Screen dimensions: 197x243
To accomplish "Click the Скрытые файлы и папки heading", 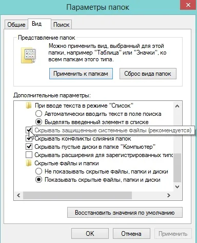I will pos(67,163).
